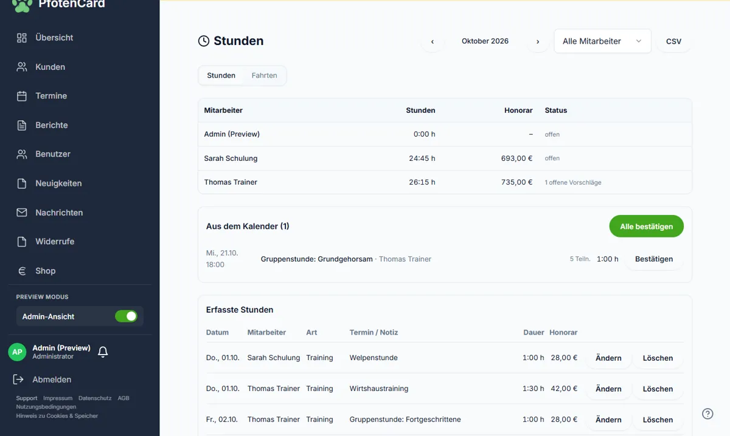Open the Datenschutz footer link

click(95, 398)
